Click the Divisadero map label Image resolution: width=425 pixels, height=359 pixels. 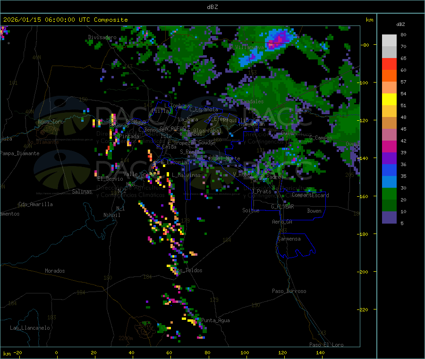(102, 37)
